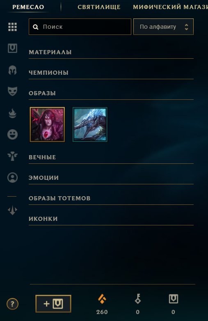Click the orange essence counter showing 260
Screen dimensions: 208x321
click(102, 304)
